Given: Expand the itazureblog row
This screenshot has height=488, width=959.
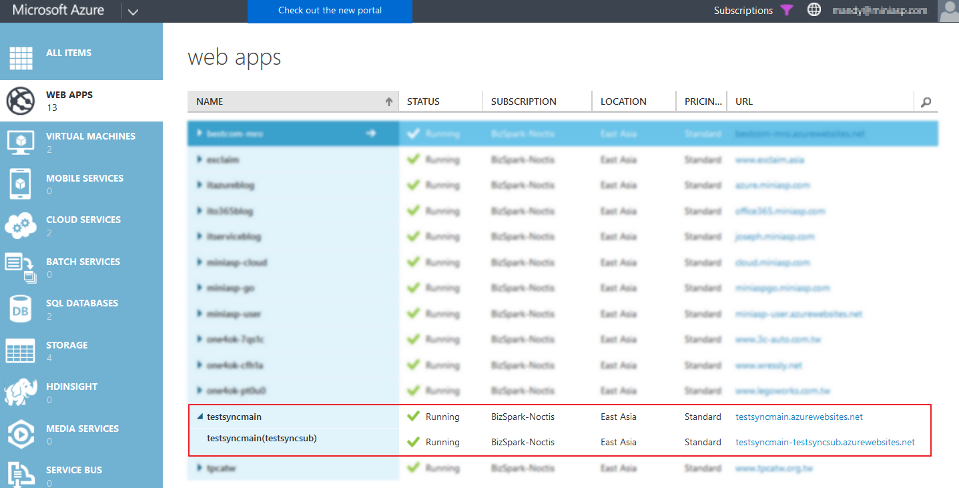Looking at the screenshot, I should 200,185.
